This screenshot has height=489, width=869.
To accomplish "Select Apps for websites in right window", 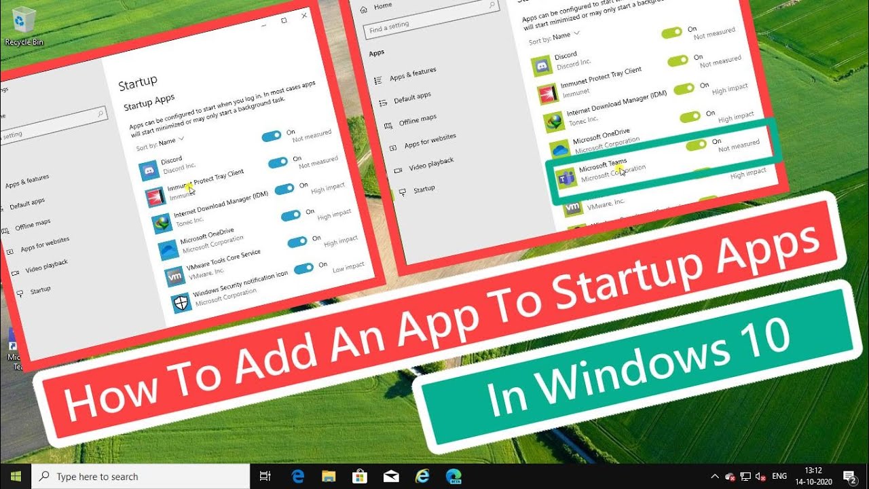I will 423,143.
